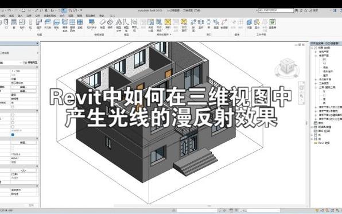Screen dimensions: 342x214
Task: Select the Model Line tool
Action: [x=126, y=25]
